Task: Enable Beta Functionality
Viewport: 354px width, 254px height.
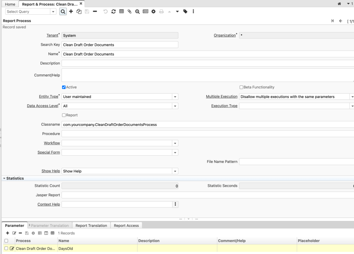Action: coord(241,87)
